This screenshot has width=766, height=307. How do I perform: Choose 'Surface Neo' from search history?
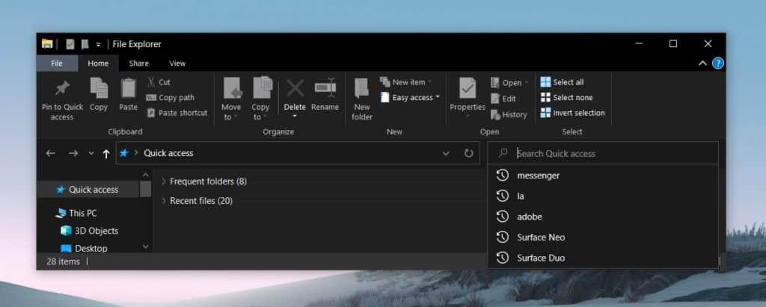[x=541, y=238]
